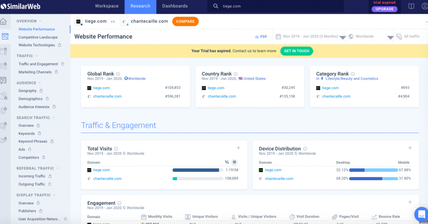This screenshot has height=224, width=428.
Task: Open the Workspace tab
Action: click(x=107, y=6)
